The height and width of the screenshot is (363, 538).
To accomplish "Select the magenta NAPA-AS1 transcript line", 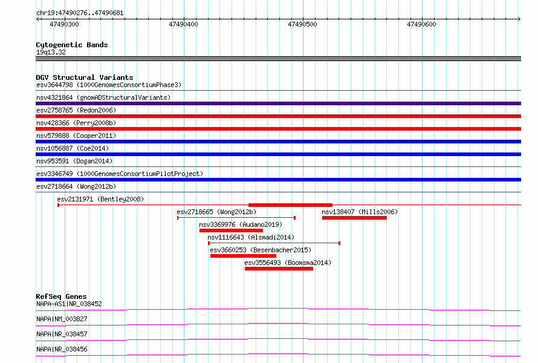I will point(278,309).
